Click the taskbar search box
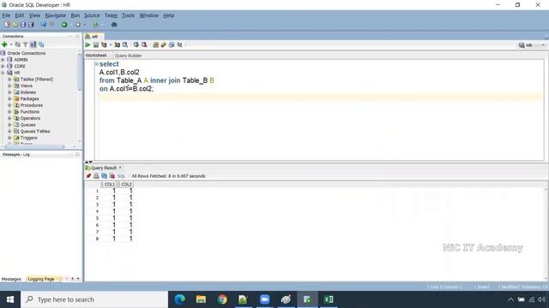Viewport: 549px width, 308px height. [x=94, y=299]
